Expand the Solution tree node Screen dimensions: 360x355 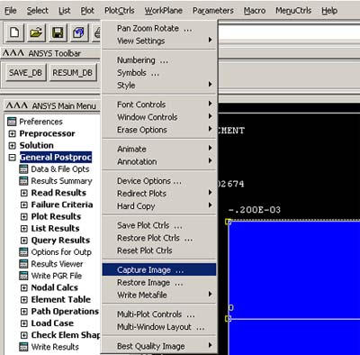pos(12,146)
